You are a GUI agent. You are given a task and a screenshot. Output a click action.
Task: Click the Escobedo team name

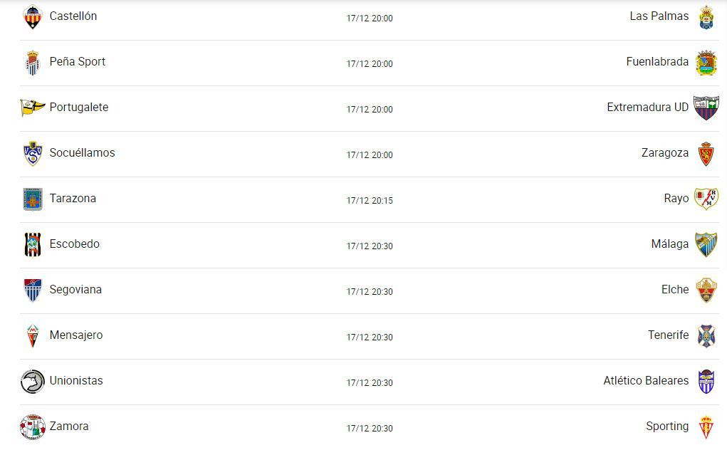75,244
